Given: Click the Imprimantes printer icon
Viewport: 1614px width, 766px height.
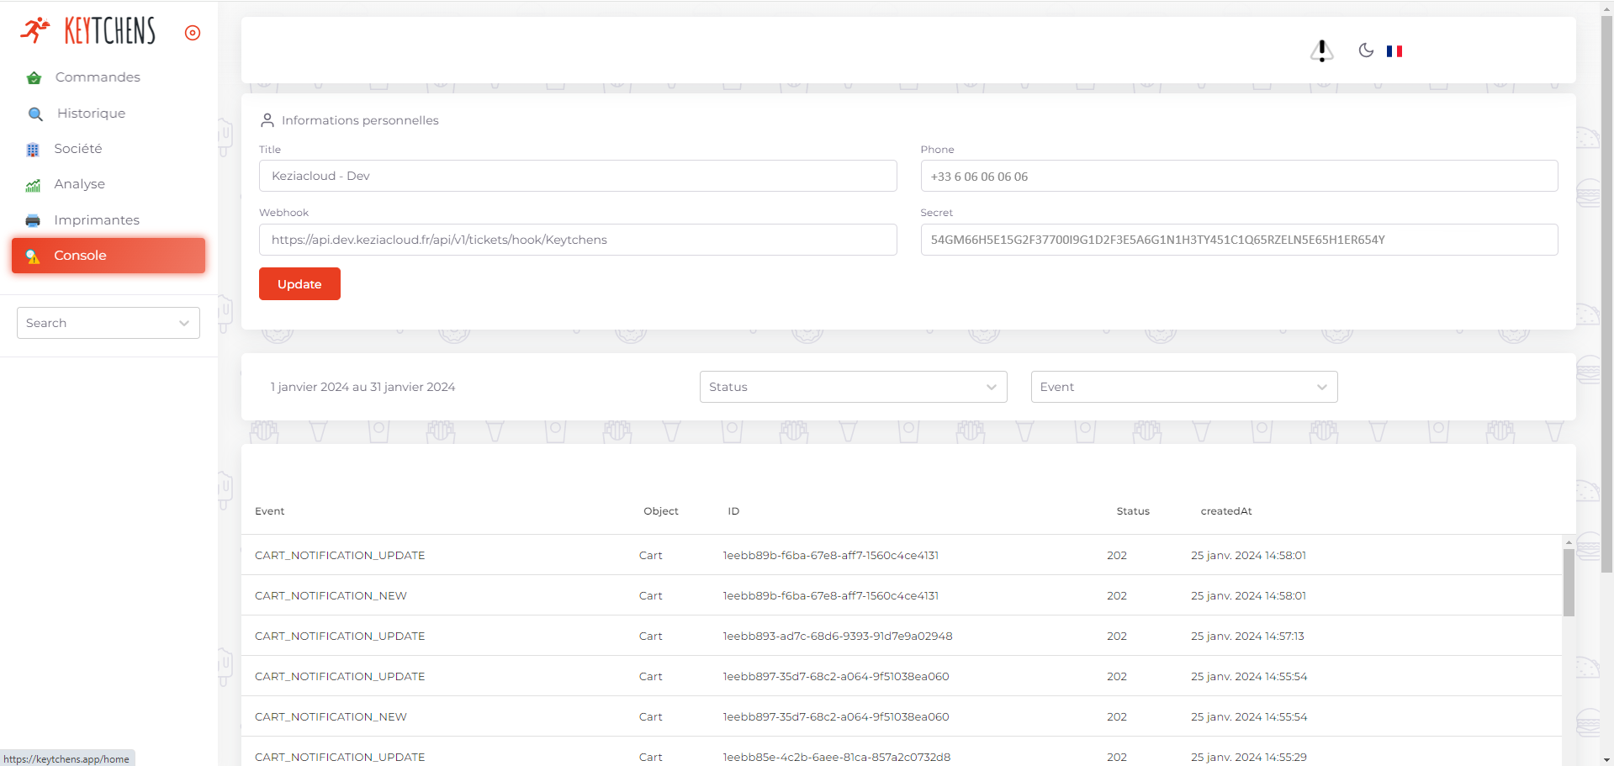Looking at the screenshot, I should pos(33,220).
